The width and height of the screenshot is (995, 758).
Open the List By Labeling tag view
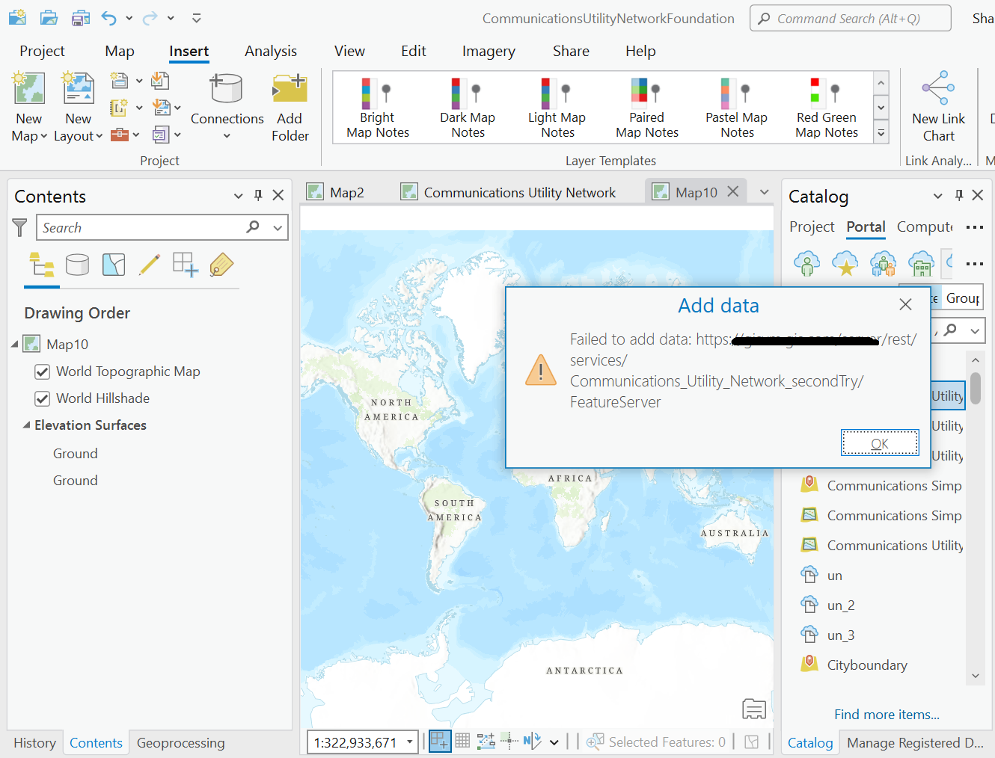point(221,264)
